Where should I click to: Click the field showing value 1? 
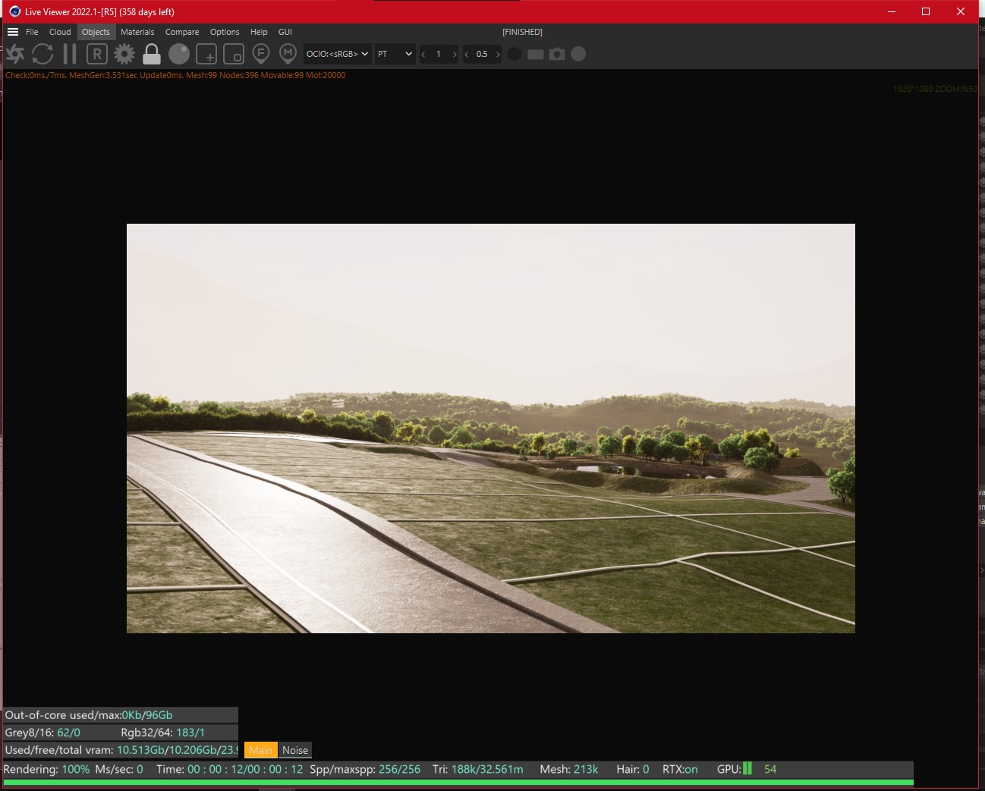click(x=439, y=54)
